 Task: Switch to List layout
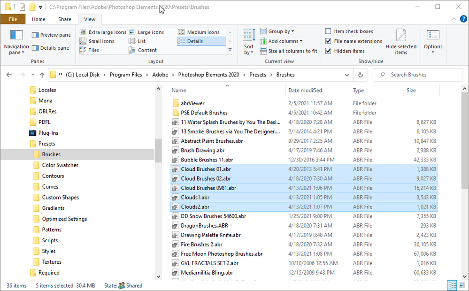click(137, 41)
